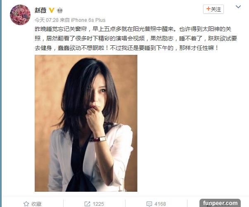
Task: Click the funpeer.com watermark badge
Action: (220, 203)
